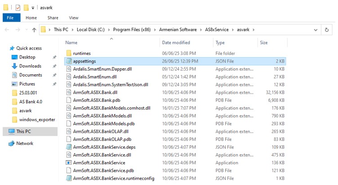Switch to the View ribbon tab
338x185 pixels.
point(73,18)
